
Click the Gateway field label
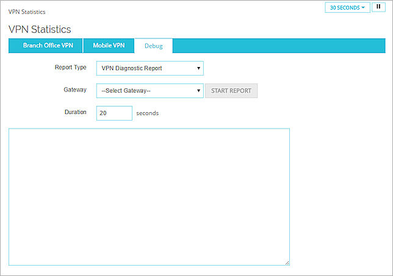tap(75, 90)
